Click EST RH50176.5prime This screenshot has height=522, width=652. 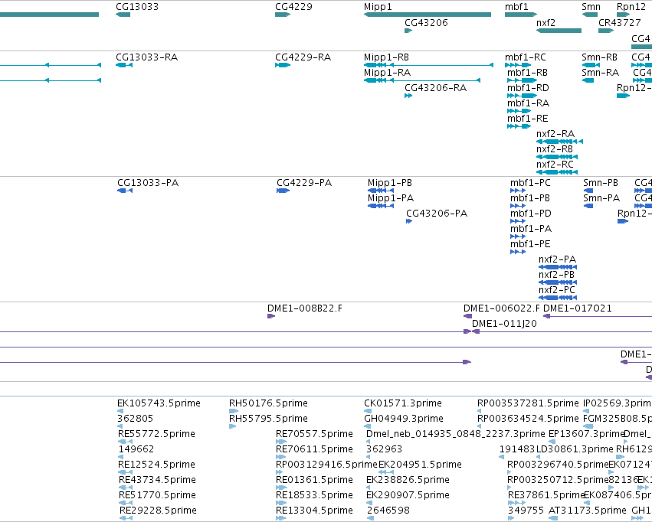tap(234, 411)
